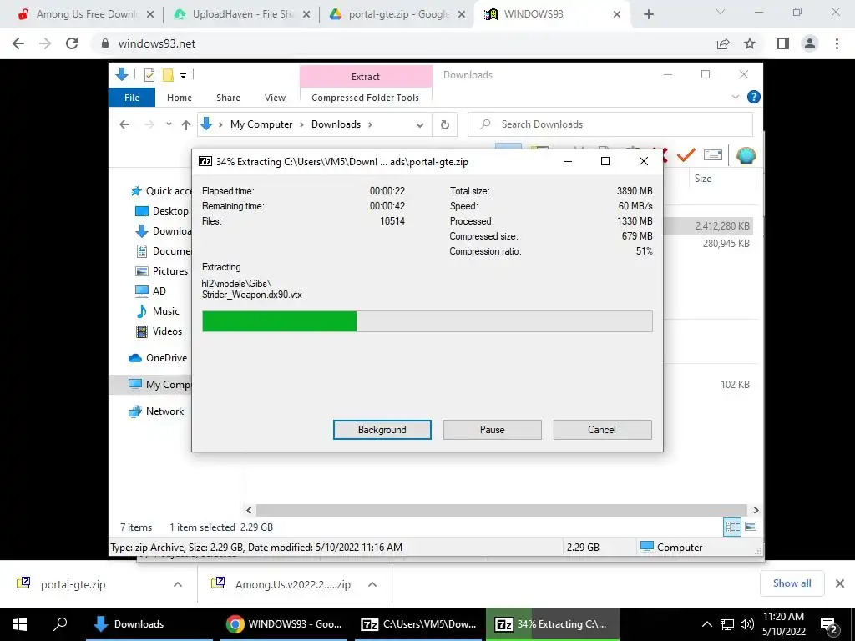Select OneDrive in the navigation pane
Image resolution: width=855 pixels, height=641 pixels.
click(158, 358)
